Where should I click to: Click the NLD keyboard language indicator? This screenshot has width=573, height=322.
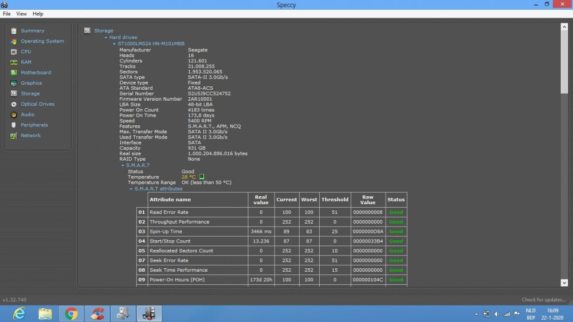[x=531, y=311]
